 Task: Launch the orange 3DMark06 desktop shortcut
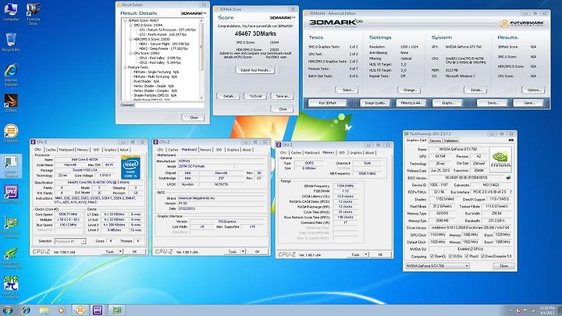(11, 132)
